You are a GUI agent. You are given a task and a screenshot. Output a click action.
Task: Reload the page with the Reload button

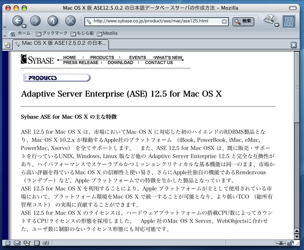pos(53,21)
